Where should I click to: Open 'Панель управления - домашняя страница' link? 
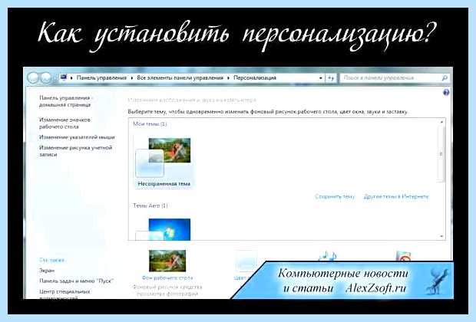(65, 101)
